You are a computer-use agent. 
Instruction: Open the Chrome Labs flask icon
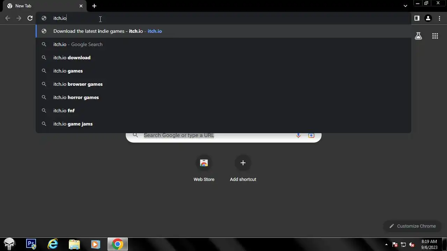(x=418, y=36)
